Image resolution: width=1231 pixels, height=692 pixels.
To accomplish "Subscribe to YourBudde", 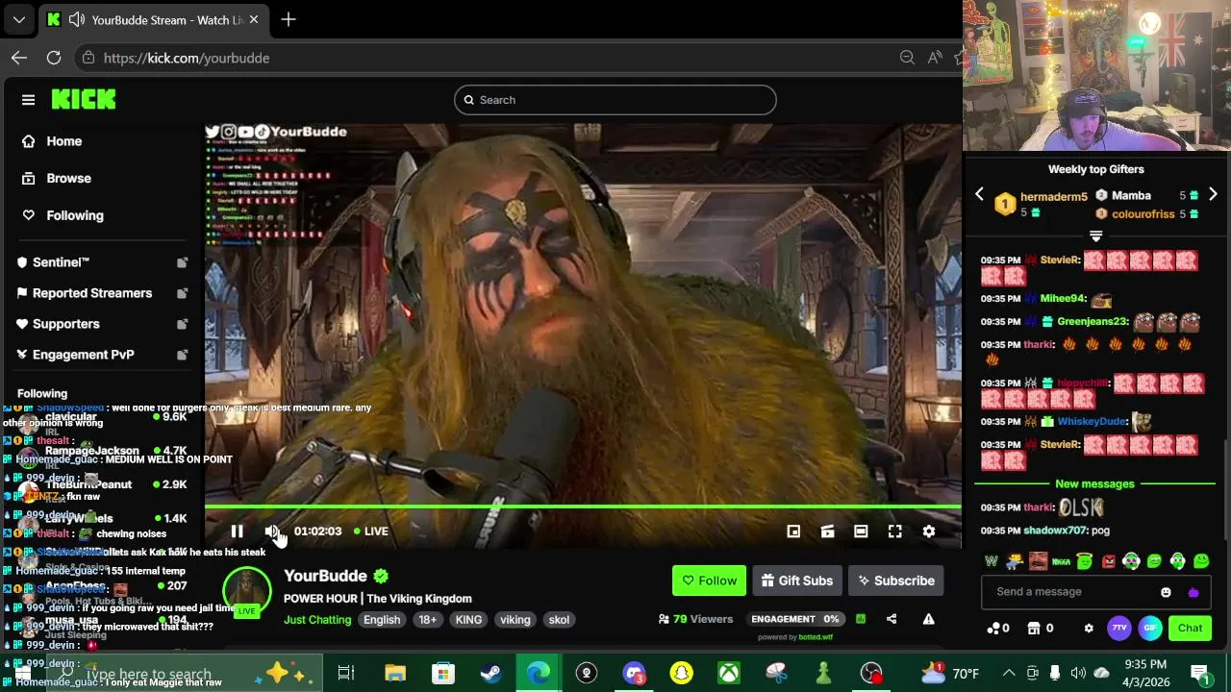I will pyautogui.click(x=896, y=581).
